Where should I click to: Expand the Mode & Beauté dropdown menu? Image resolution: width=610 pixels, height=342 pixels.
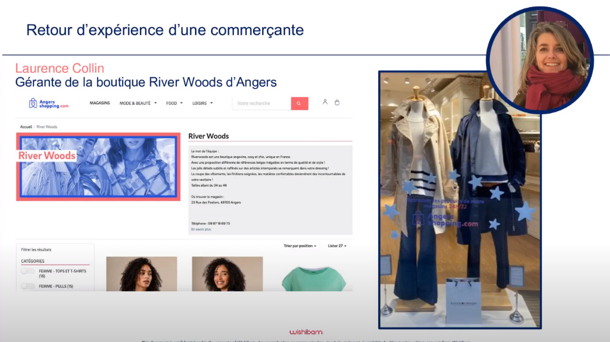tap(138, 103)
